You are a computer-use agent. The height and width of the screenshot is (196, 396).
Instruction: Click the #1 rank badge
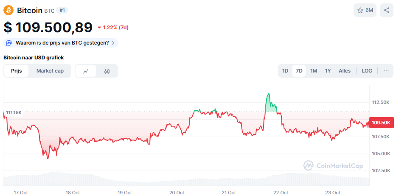62,10
